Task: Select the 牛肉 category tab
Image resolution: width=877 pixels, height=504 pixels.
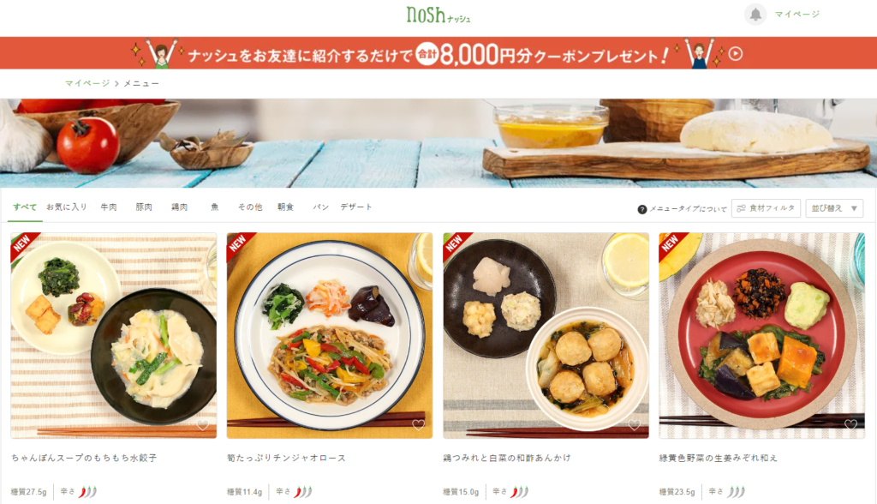Action: 109,207
